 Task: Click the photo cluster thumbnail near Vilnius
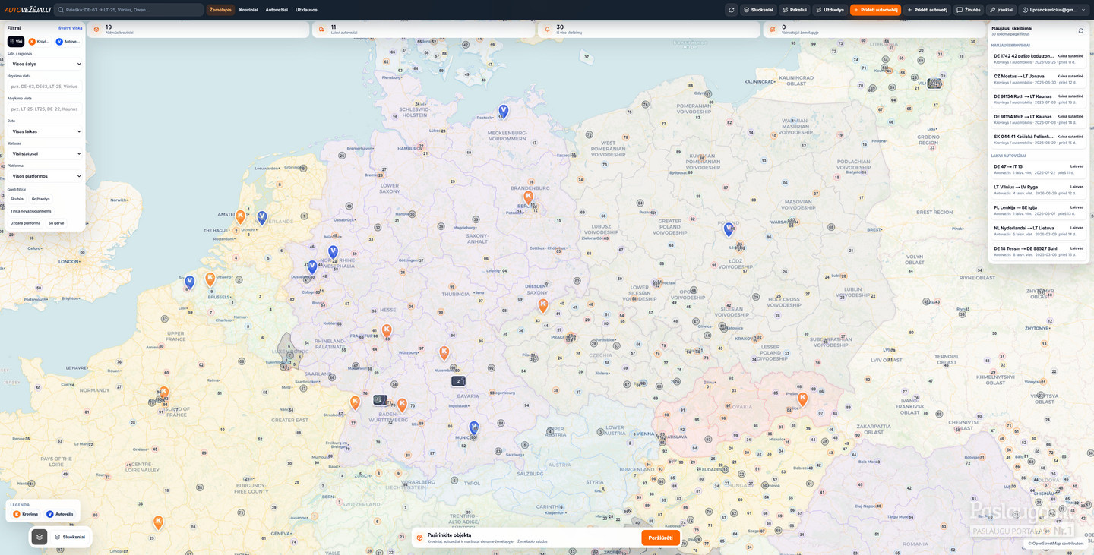pyautogui.click(x=934, y=84)
